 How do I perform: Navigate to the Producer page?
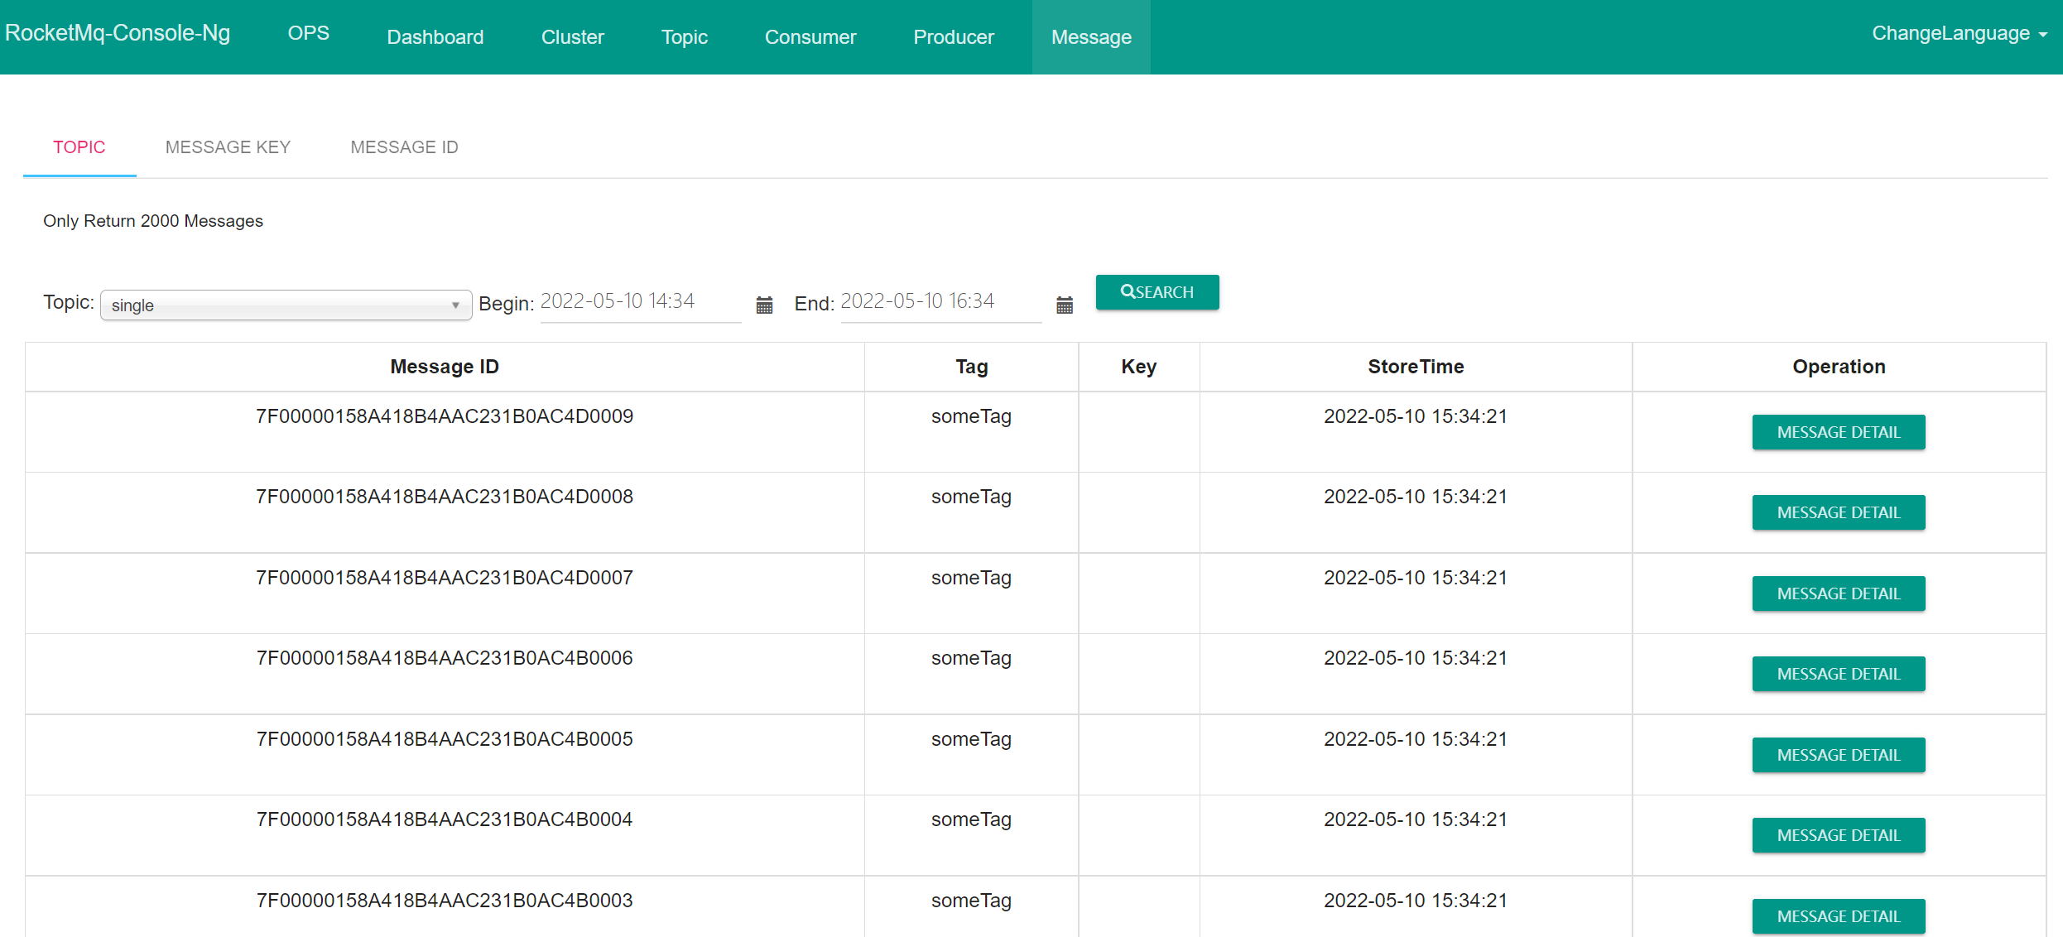pyautogui.click(x=953, y=37)
